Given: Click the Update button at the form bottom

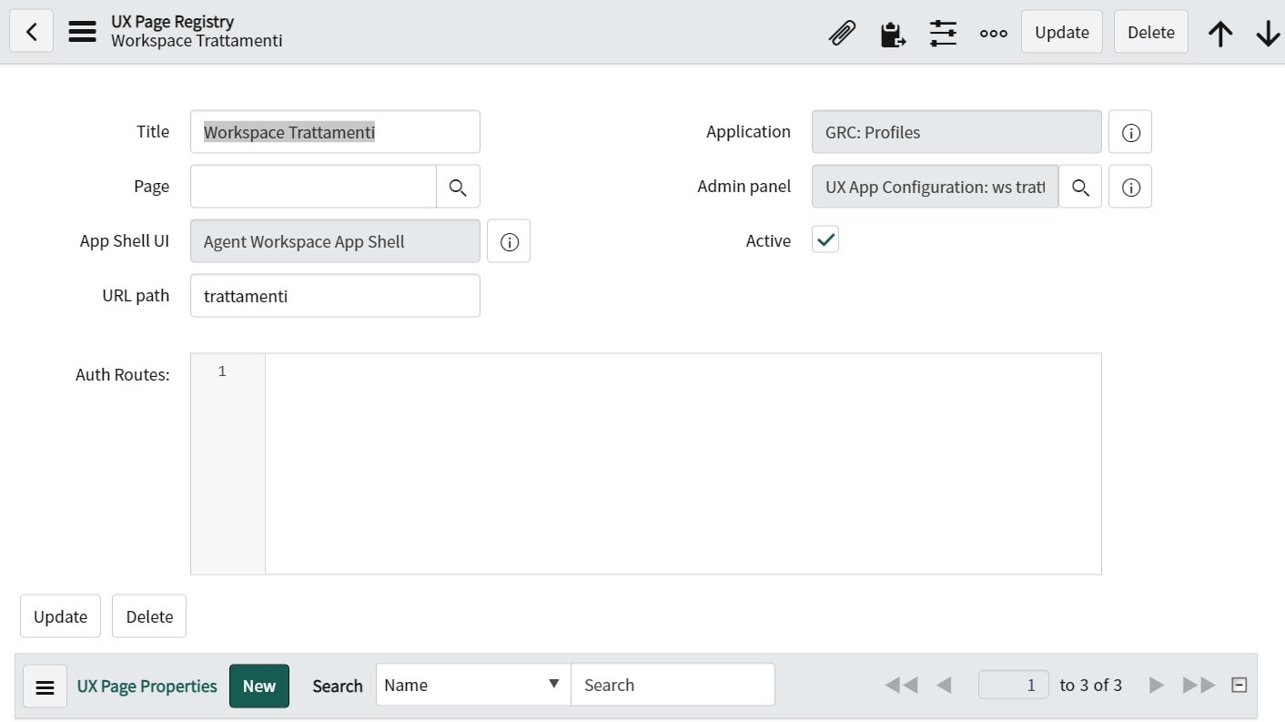Looking at the screenshot, I should pyautogui.click(x=59, y=615).
